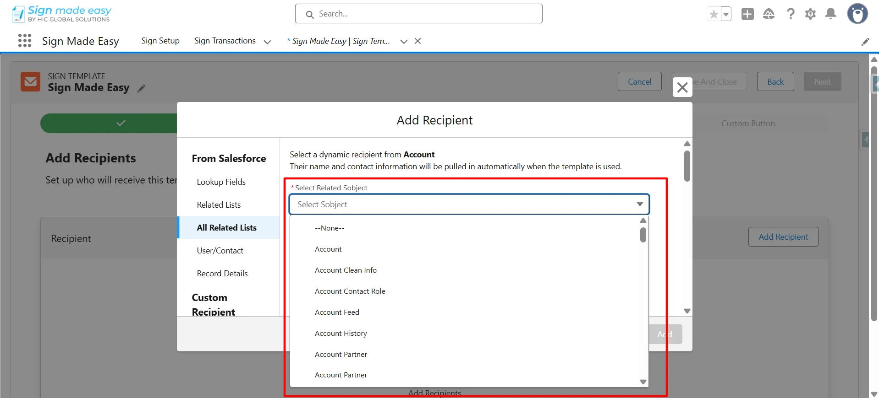Choose Account Contact Role option
Viewport: 879px width, 398px height.
465,291
